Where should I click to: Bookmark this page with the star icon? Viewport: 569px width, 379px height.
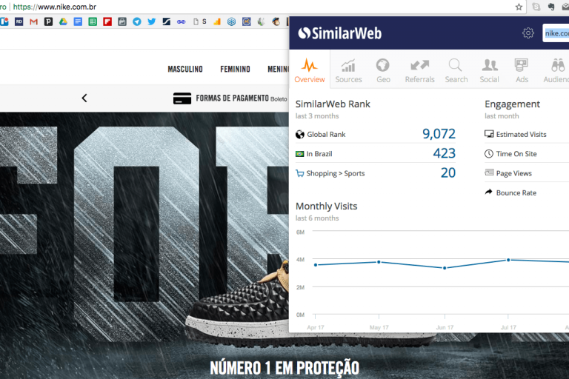[519, 7]
